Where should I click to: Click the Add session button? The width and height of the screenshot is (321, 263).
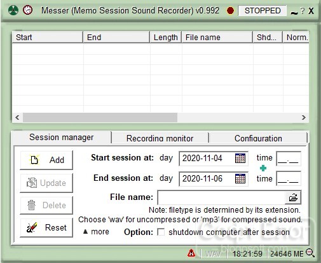click(x=46, y=160)
